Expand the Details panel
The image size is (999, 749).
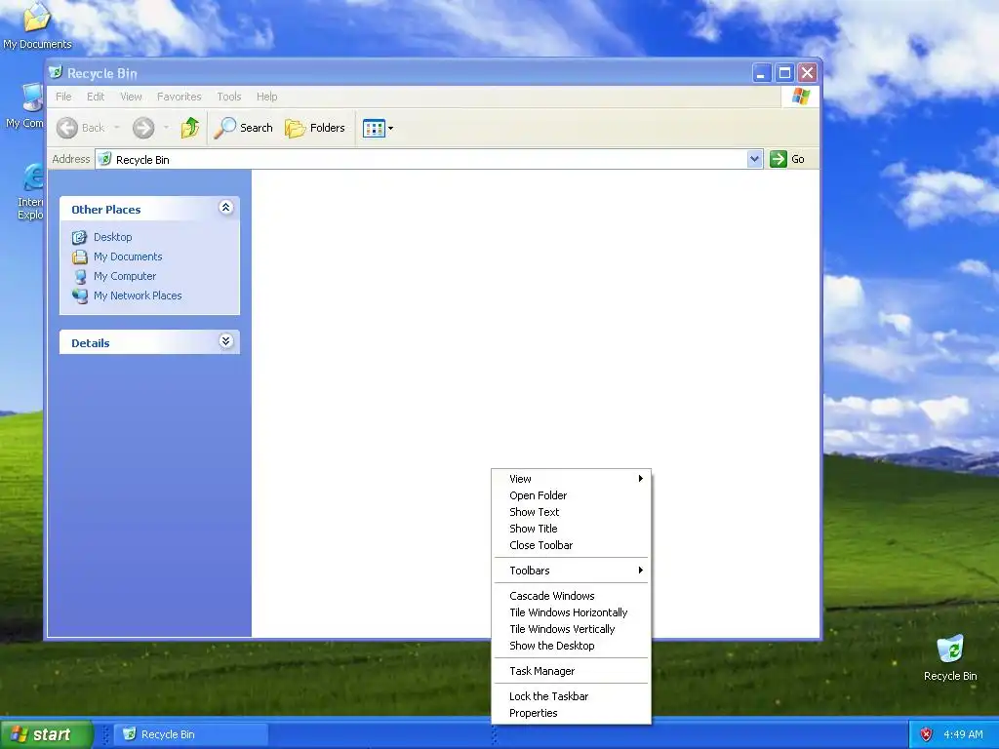225,341
